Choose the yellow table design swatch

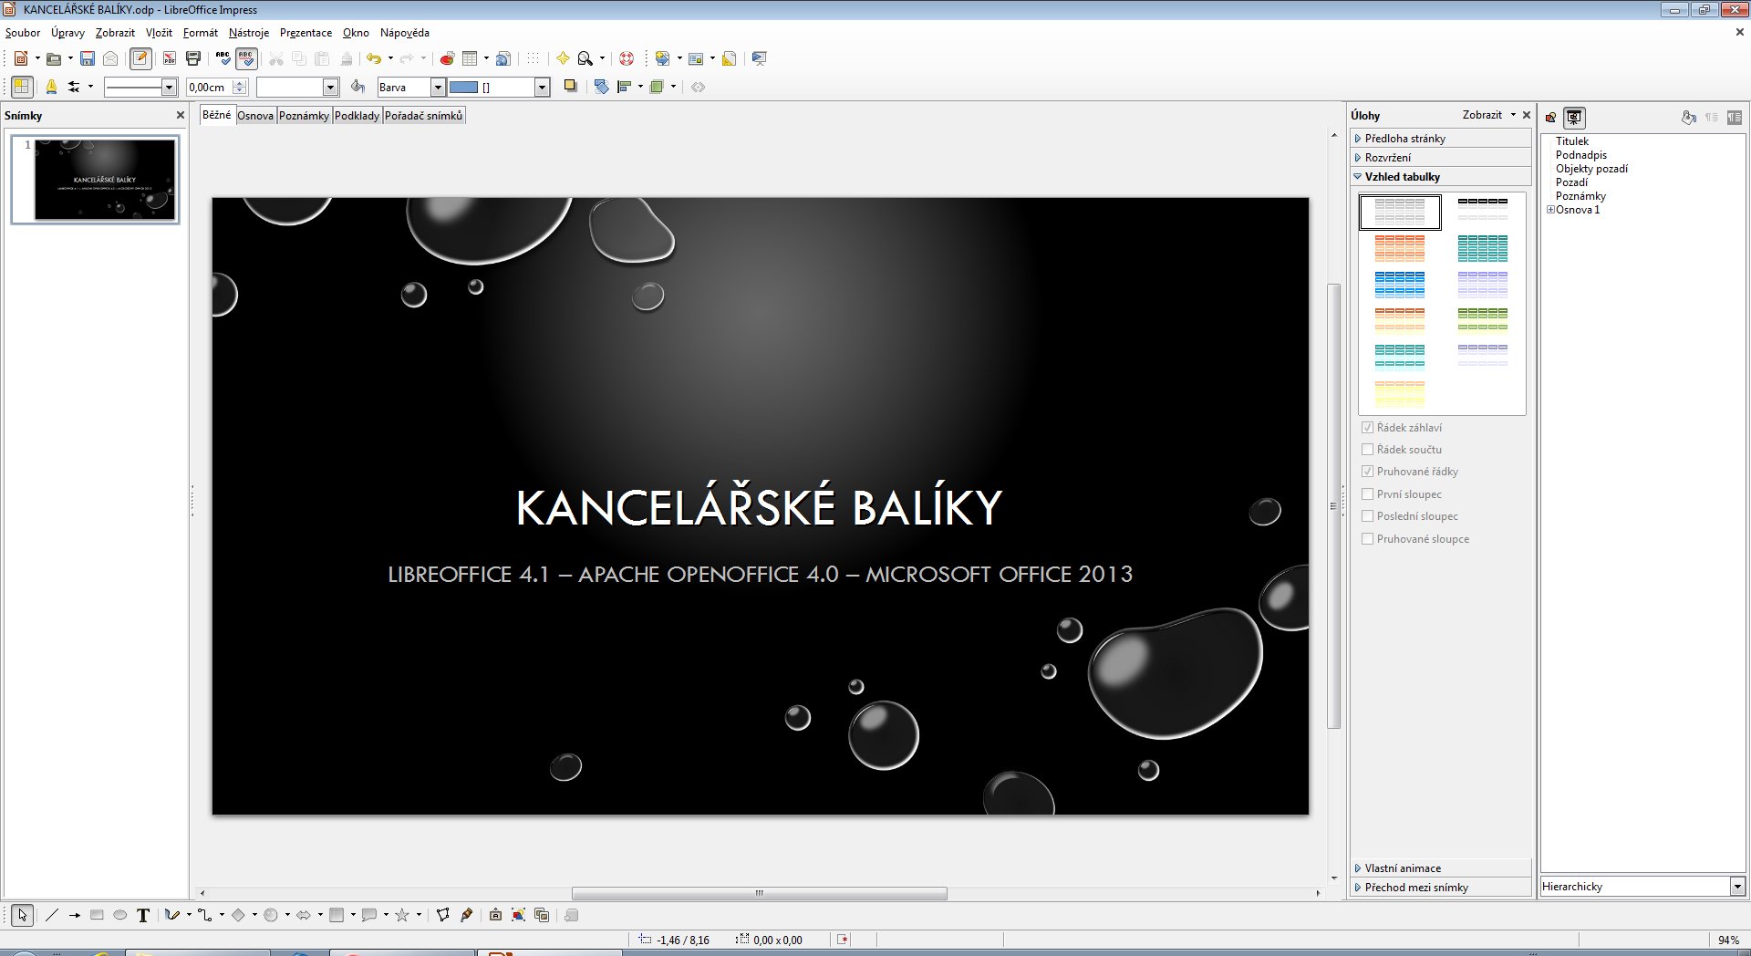click(x=1400, y=393)
